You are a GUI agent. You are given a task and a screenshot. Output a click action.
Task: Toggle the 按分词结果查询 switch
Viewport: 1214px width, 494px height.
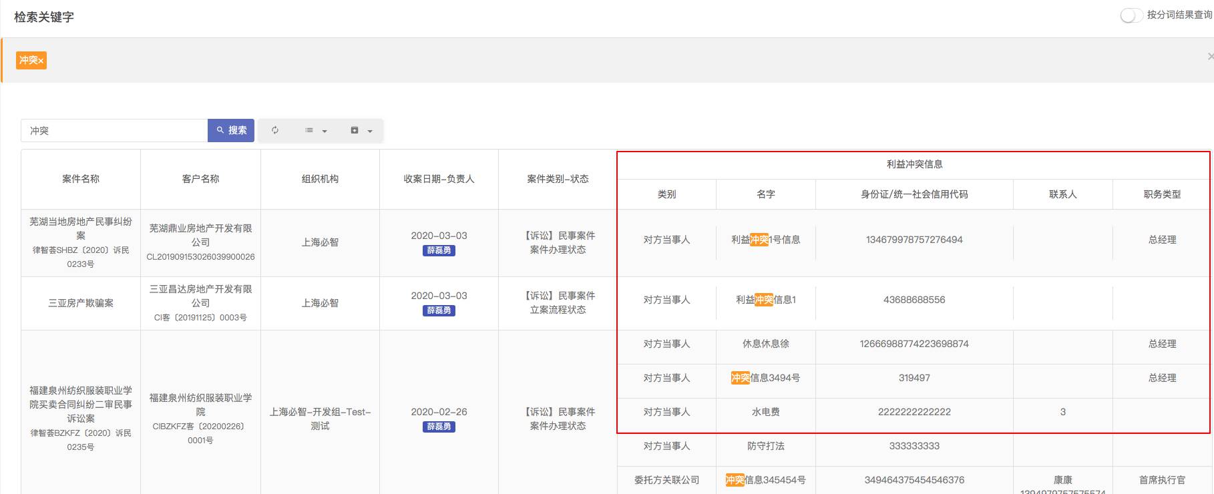(x=1131, y=15)
